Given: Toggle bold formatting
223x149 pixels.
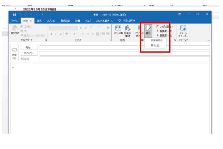Looking at the screenshot, I should 51,34.
